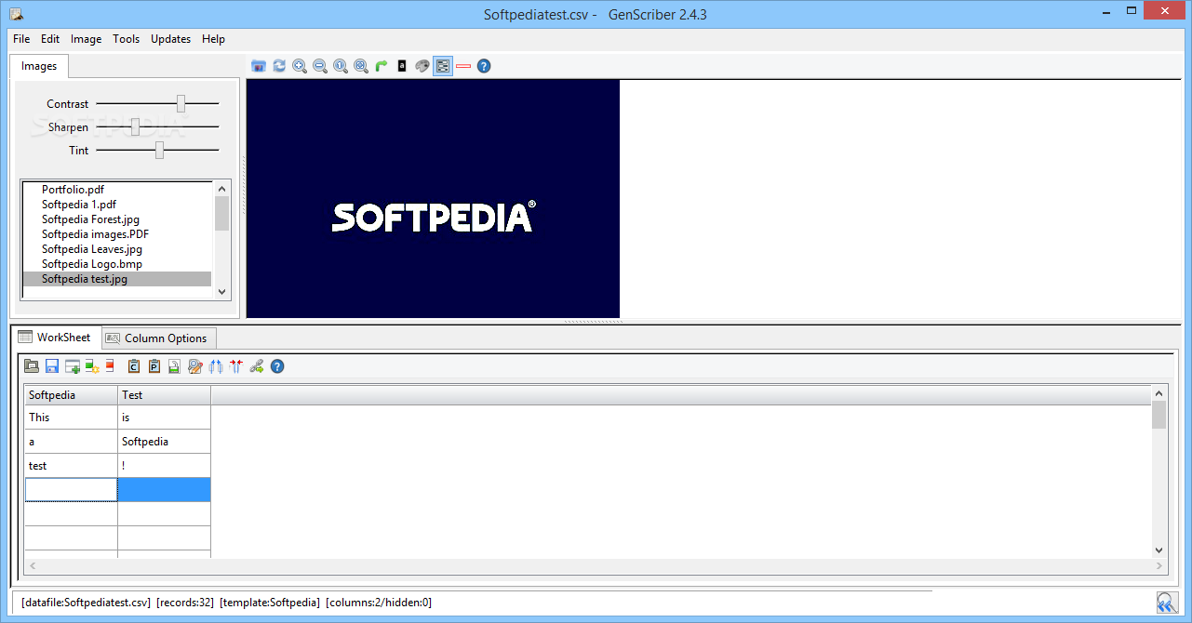Select the cell containing 'test'
This screenshot has height=623, width=1192.
72,466
